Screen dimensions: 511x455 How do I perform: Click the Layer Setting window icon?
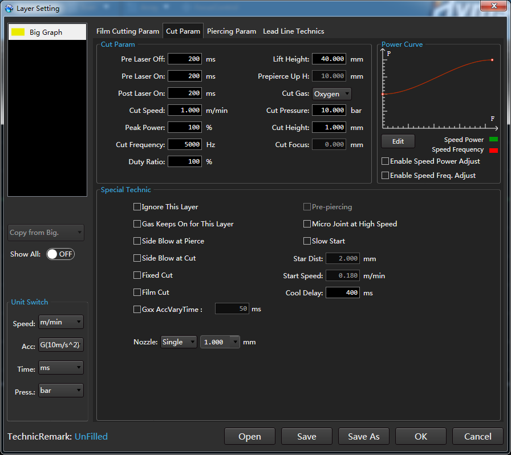tap(9, 9)
